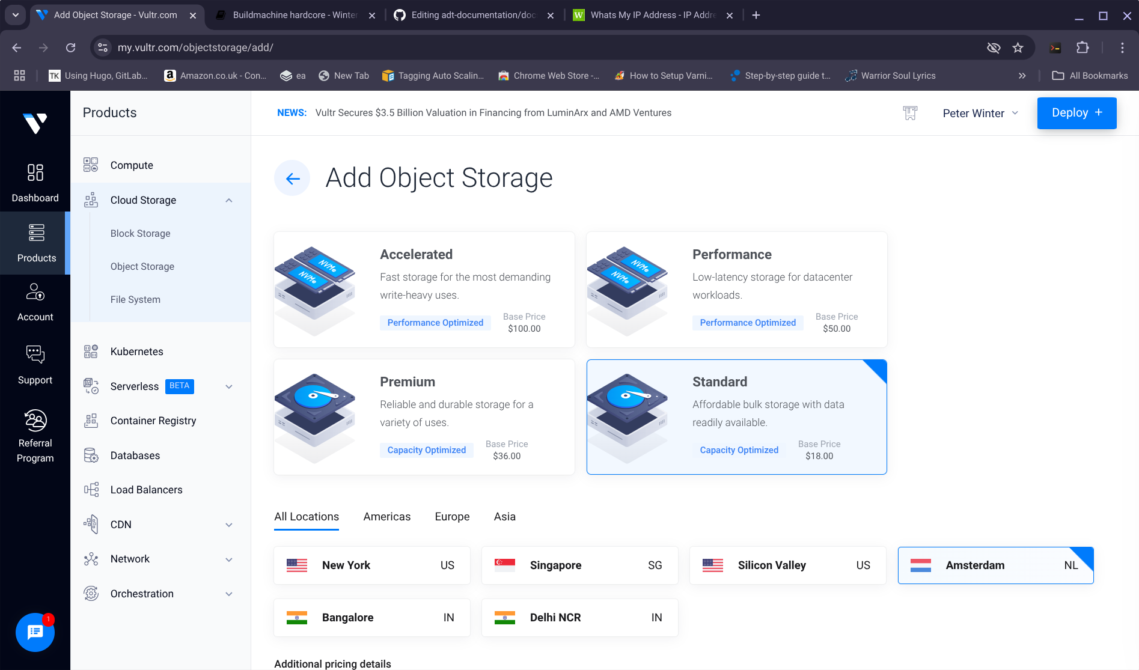Open the Dashboard icon in left rail
Viewport: 1139px width, 670px height.
point(35,173)
